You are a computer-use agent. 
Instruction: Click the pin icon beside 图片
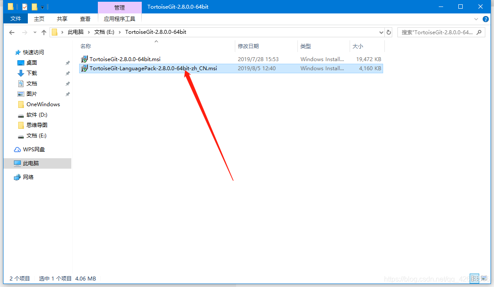click(67, 94)
